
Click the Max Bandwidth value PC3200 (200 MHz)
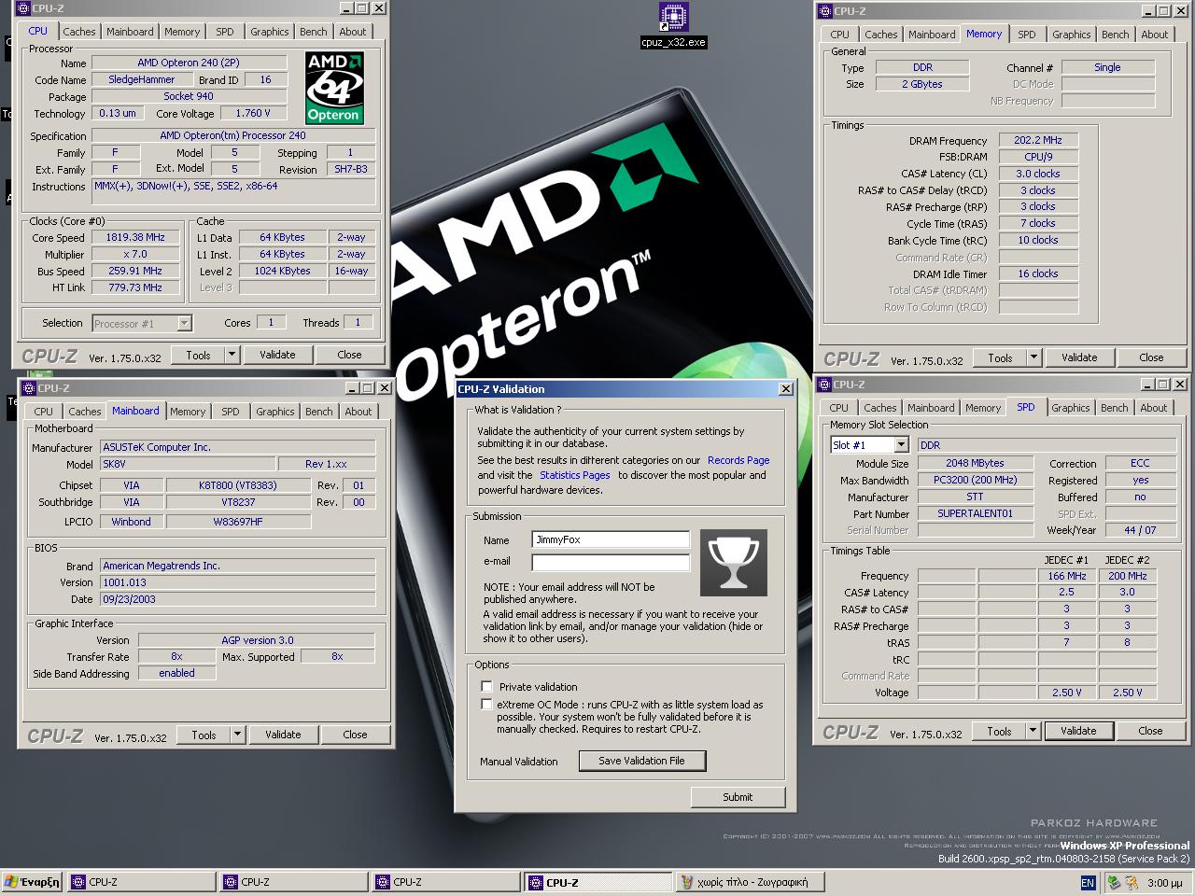click(976, 480)
